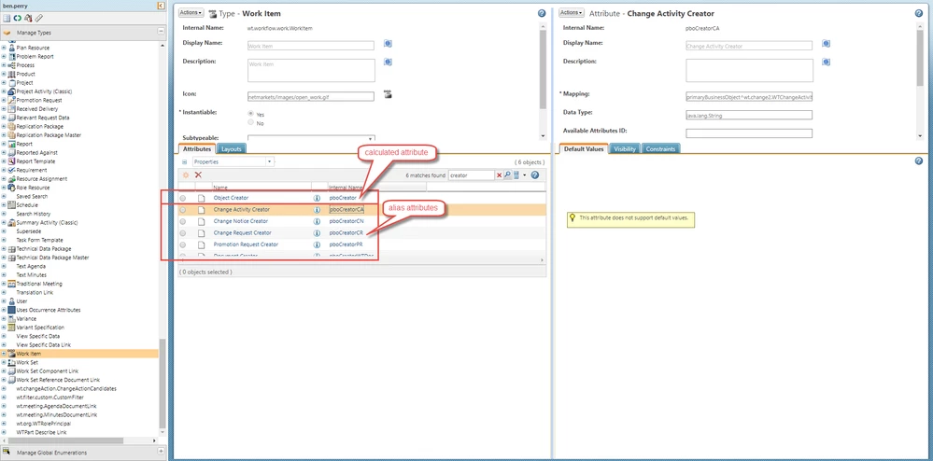Open info icon for Object Creator
This screenshot has height=461, width=933.
[x=317, y=198]
